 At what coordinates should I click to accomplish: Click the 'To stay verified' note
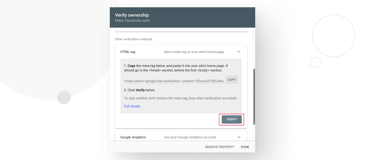[x=180, y=98]
